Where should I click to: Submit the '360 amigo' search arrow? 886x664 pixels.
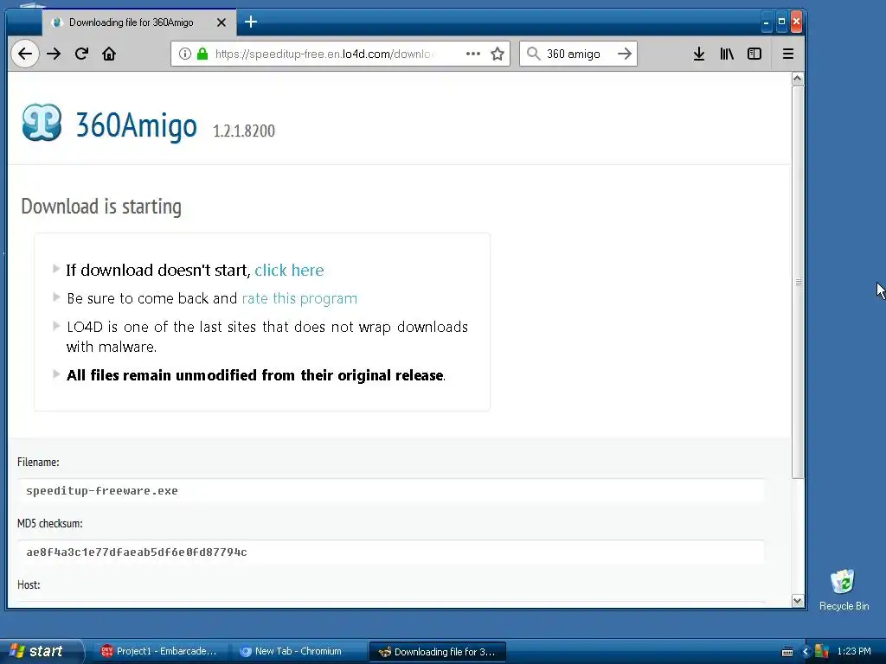(625, 54)
